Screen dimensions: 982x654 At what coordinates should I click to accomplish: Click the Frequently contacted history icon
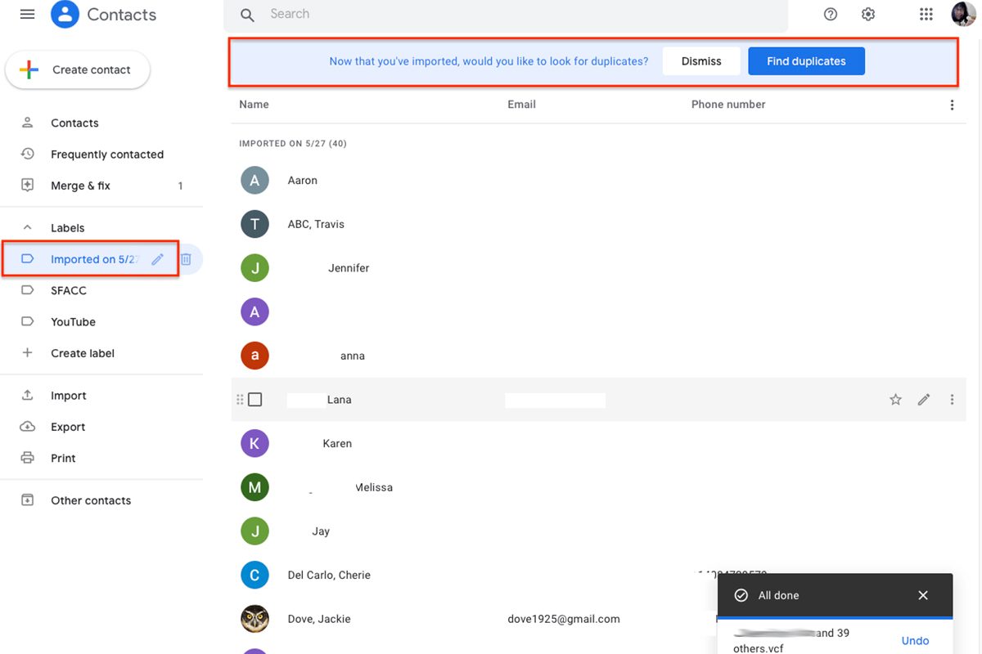27,155
